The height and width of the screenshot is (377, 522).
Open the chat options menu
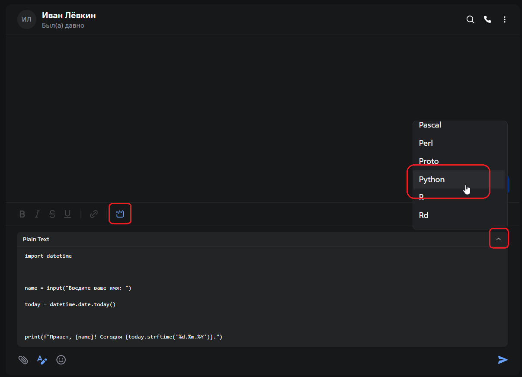point(505,19)
